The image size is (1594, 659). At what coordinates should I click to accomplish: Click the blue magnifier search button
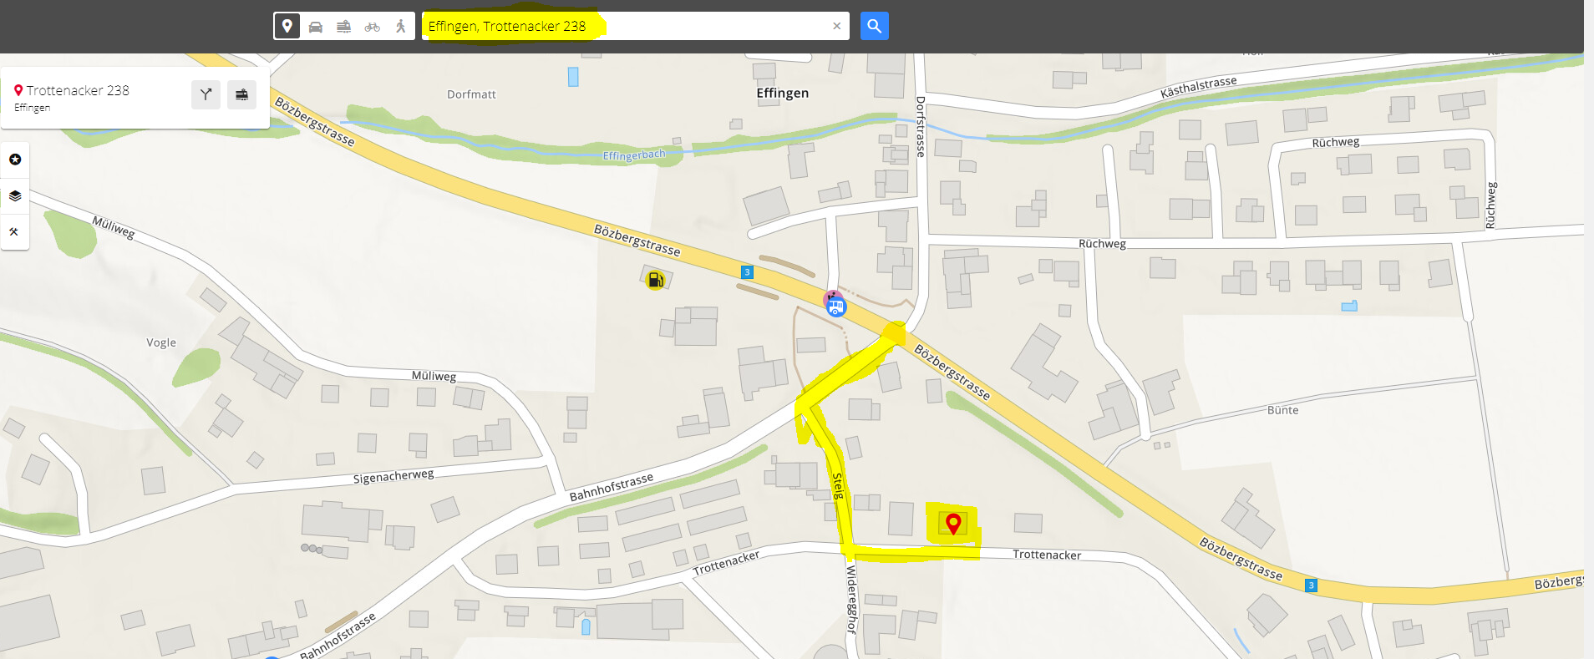click(874, 26)
